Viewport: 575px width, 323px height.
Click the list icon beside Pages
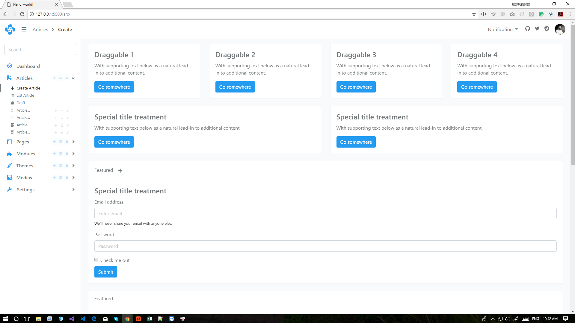[61, 142]
